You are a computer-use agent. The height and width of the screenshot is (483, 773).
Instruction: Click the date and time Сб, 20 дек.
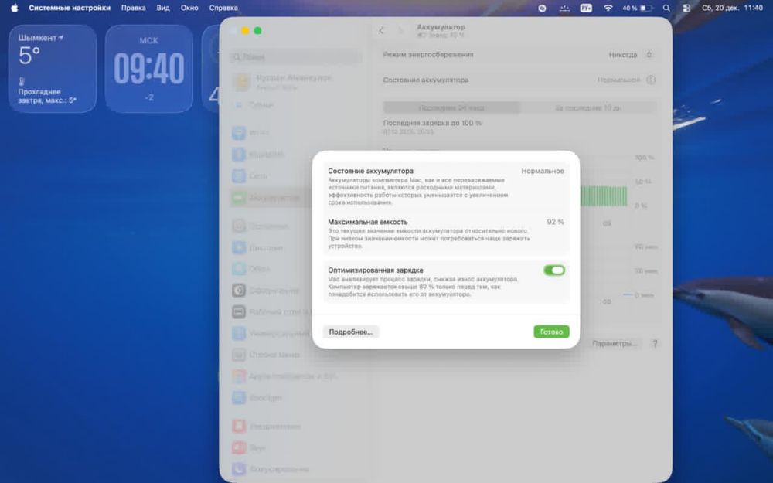tap(732, 8)
